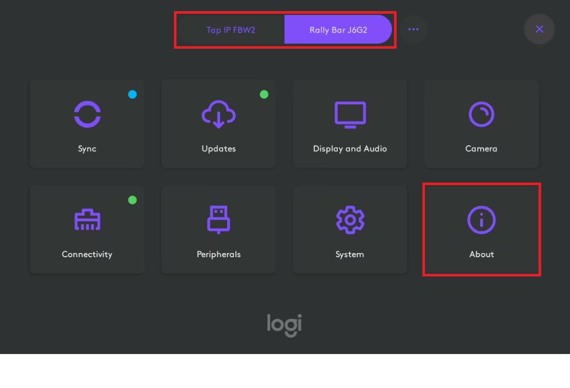Open Display and Audio settings

(350, 123)
